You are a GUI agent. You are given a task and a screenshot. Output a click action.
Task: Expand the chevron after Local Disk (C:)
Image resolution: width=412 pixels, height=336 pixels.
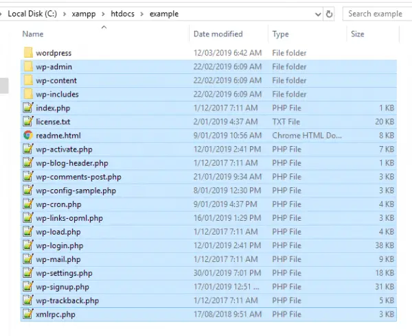click(x=65, y=14)
